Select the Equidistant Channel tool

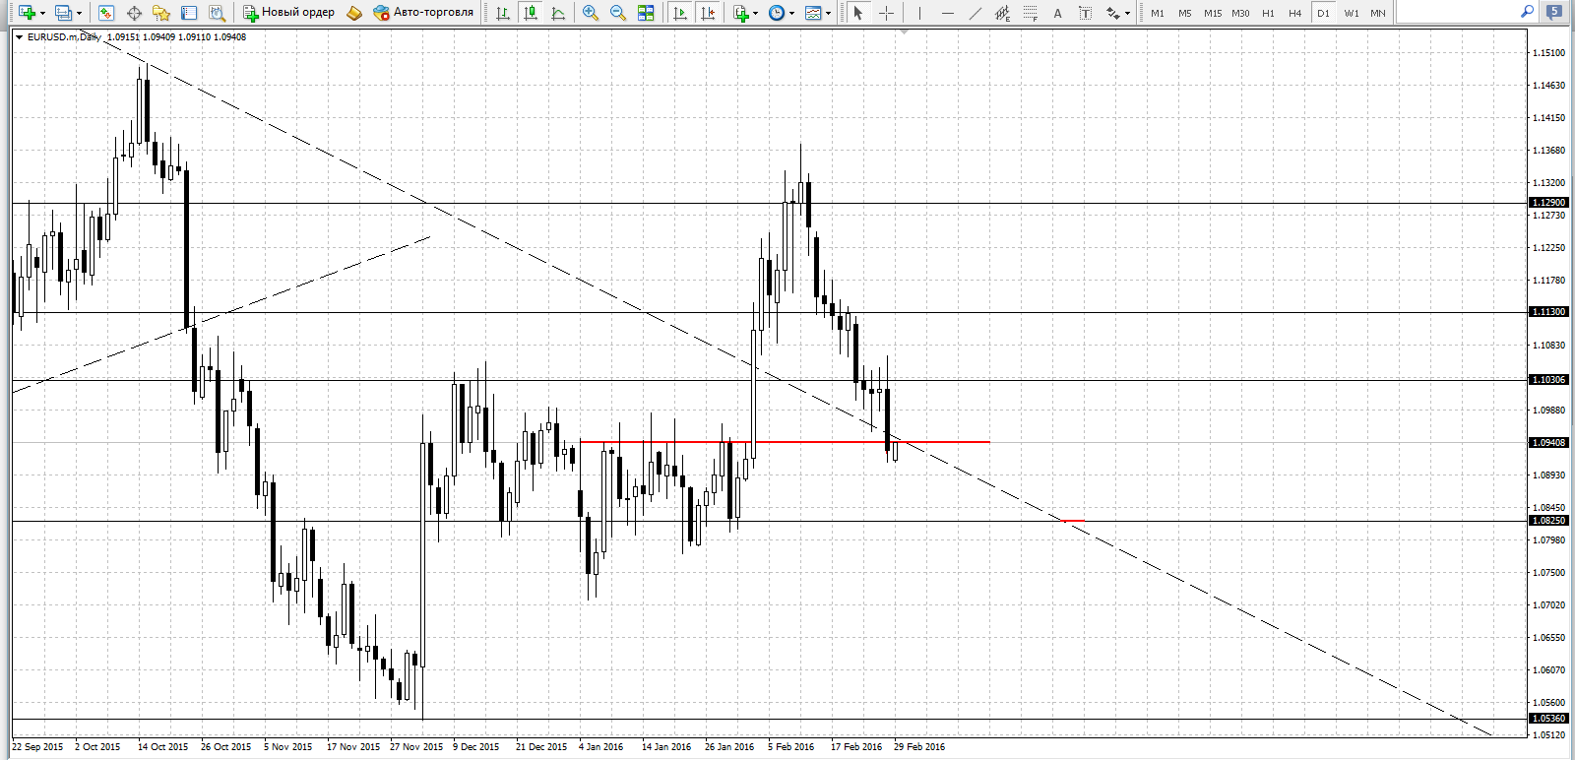click(x=1002, y=13)
